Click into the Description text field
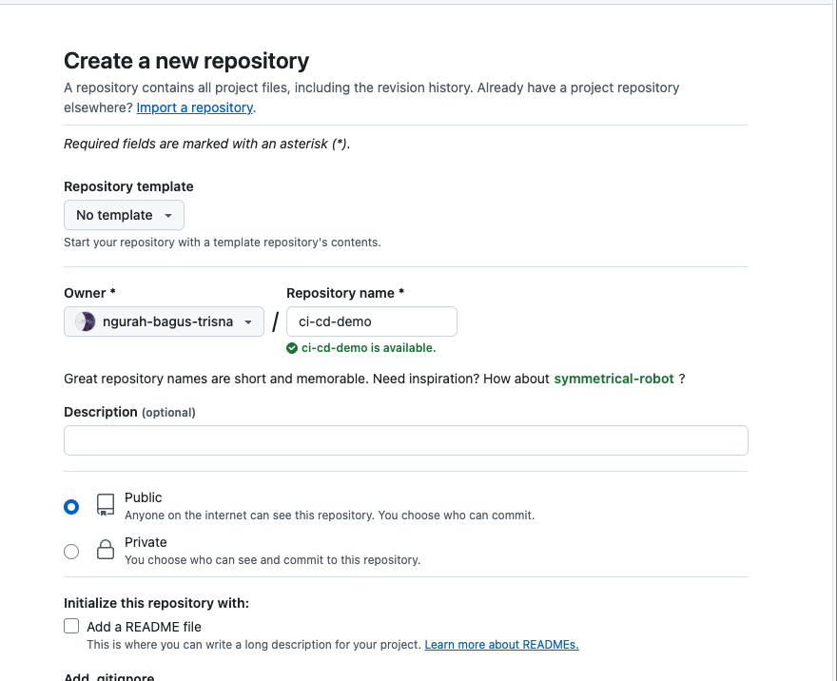The height and width of the screenshot is (681, 837). click(x=405, y=440)
